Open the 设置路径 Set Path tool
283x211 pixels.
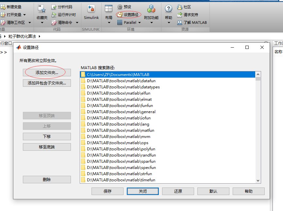(130, 14)
